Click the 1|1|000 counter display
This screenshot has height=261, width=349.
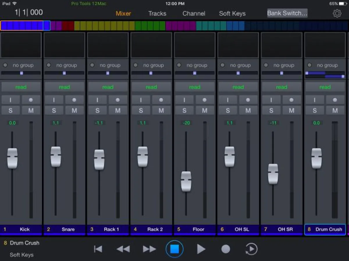pyautogui.click(x=29, y=12)
